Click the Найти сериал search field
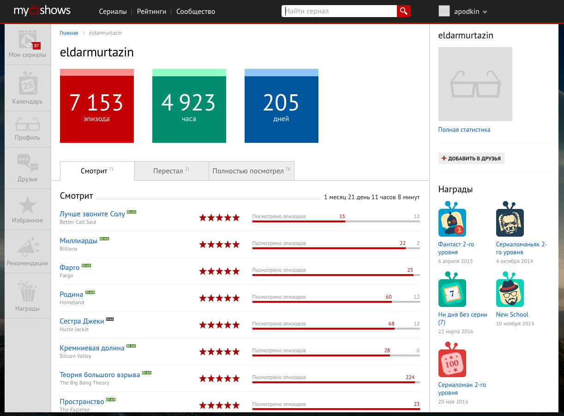Screen dimensions: 564x416 point(339,11)
